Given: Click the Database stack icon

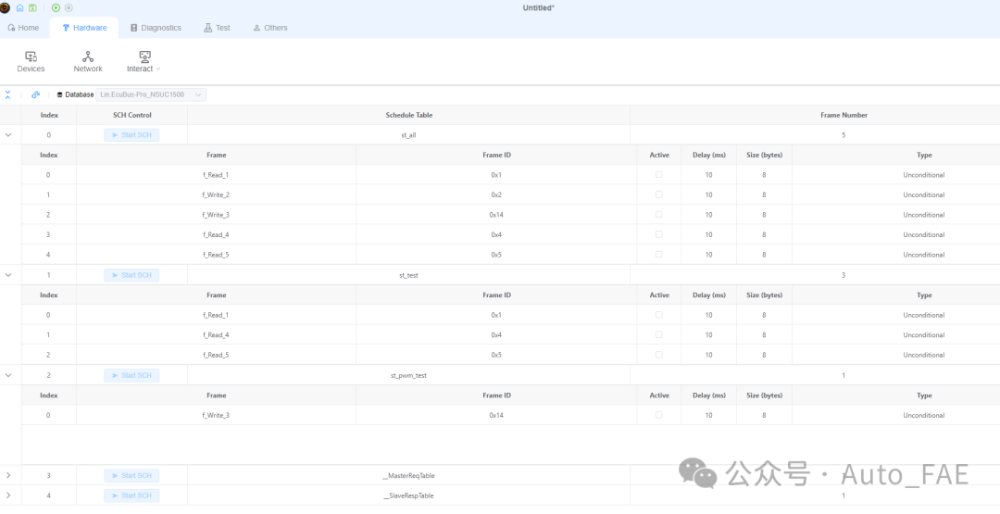Looking at the screenshot, I should click(60, 94).
